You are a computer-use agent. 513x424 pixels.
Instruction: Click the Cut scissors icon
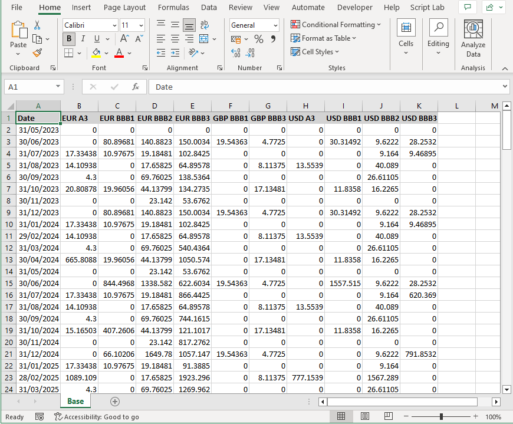tap(36, 25)
